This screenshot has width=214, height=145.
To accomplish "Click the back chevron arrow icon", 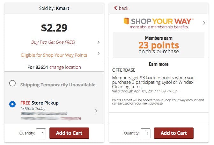I will (115, 8).
